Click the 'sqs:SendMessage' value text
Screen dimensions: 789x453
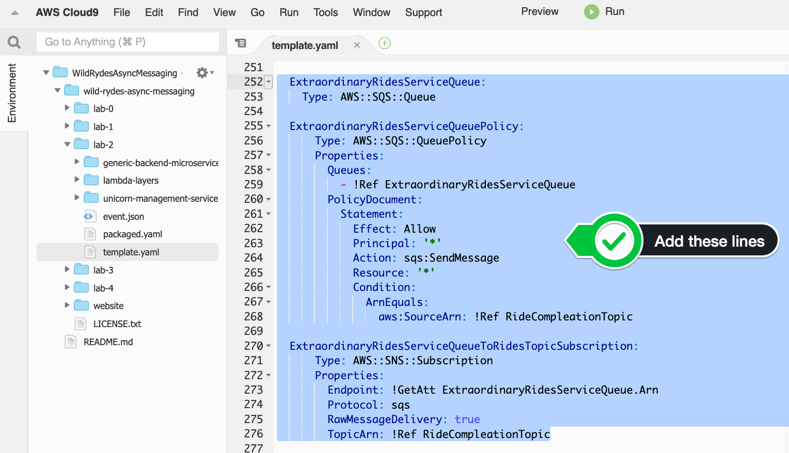[451, 257]
